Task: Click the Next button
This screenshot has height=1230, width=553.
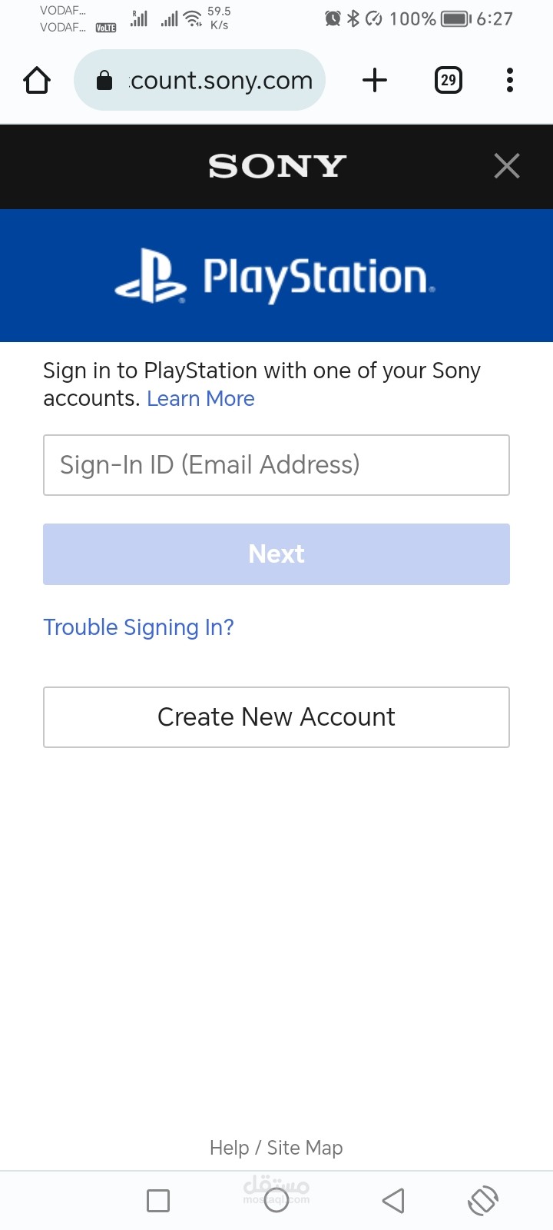Action: coord(276,554)
